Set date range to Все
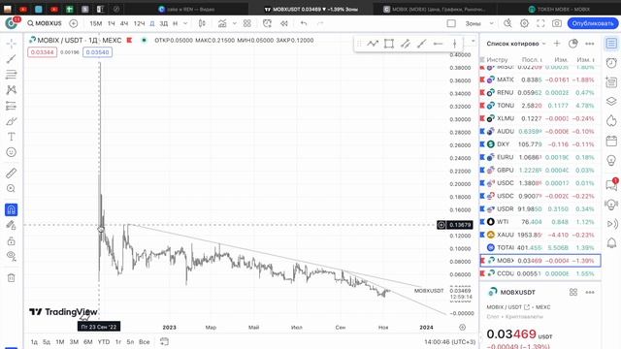 click(145, 342)
